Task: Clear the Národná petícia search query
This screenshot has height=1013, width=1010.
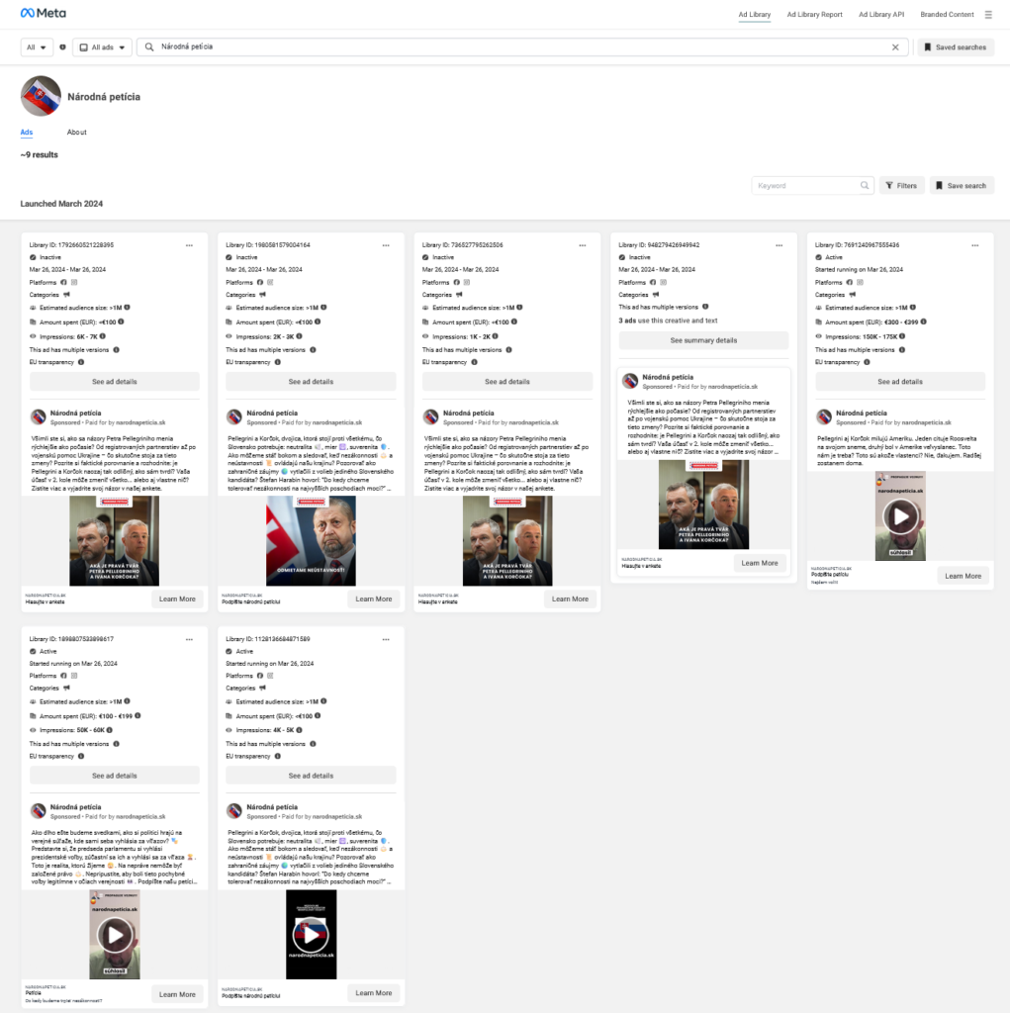Action: 895,47
